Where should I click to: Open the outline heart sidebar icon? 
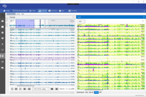[x=3, y=50]
